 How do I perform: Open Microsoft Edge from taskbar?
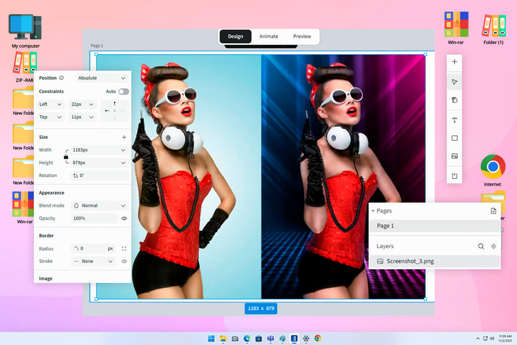coord(246,338)
